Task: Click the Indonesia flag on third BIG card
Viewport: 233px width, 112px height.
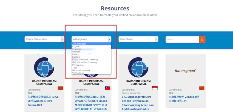Action: [x=155, y=88]
